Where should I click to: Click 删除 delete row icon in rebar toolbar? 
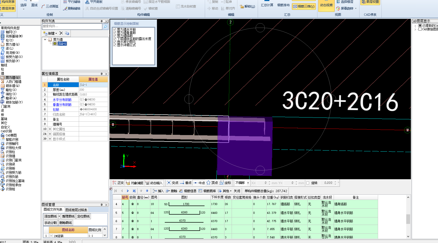pos(168,191)
